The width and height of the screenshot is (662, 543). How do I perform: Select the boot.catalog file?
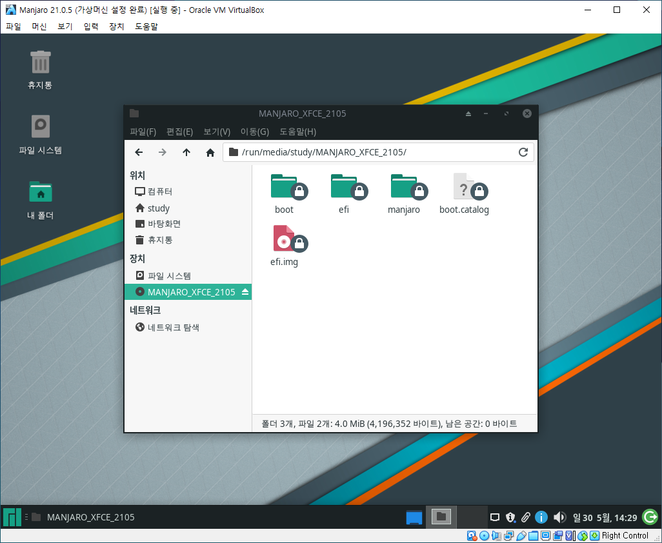(464, 193)
